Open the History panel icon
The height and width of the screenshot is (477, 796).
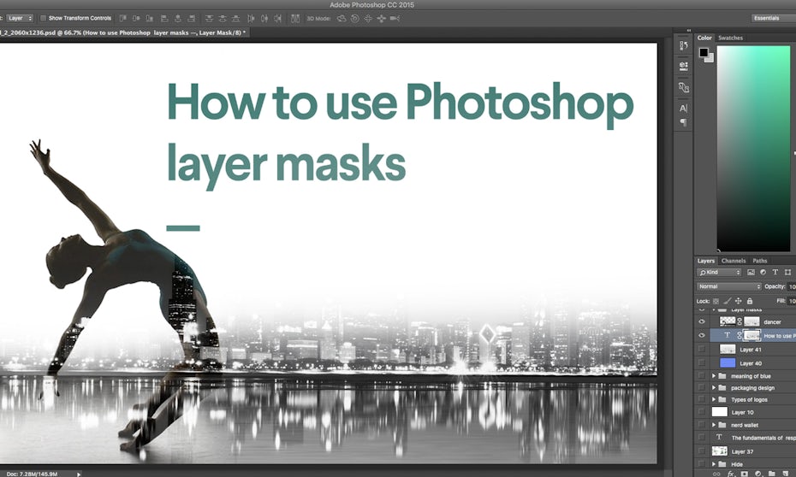683,45
